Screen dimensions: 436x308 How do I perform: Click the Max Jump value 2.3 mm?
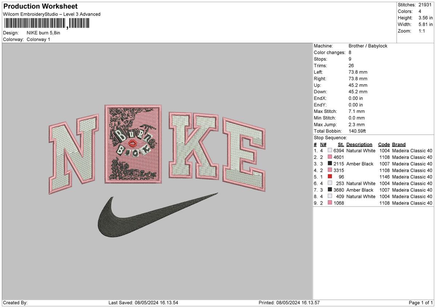tap(356, 125)
